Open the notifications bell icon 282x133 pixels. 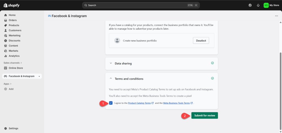tap(258, 5)
